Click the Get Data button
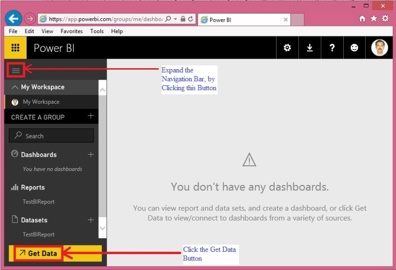 [x=55, y=253]
